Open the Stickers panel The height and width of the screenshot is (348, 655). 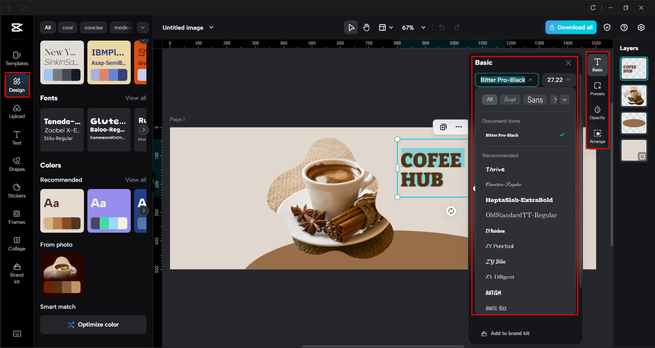(x=17, y=191)
